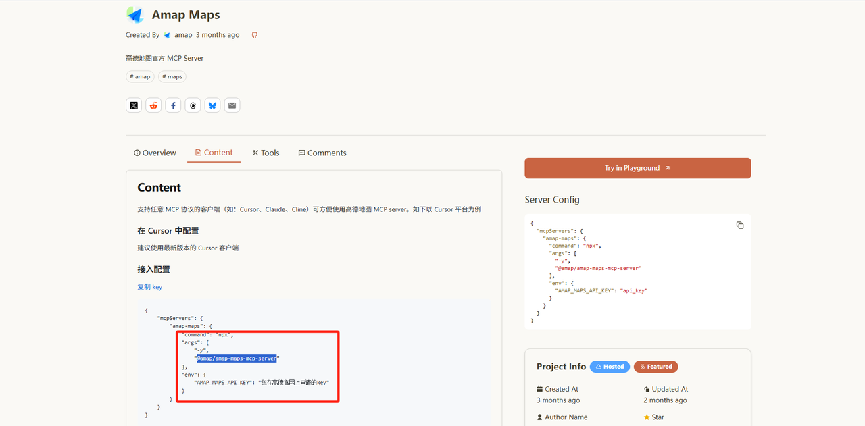The height and width of the screenshot is (426, 865).
Task: Click the yellow Star icon
Action: coord(647,417)
